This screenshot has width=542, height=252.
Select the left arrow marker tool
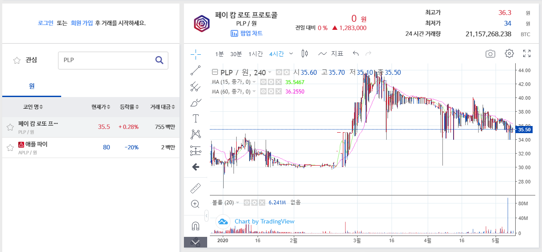tap(196, 167)
